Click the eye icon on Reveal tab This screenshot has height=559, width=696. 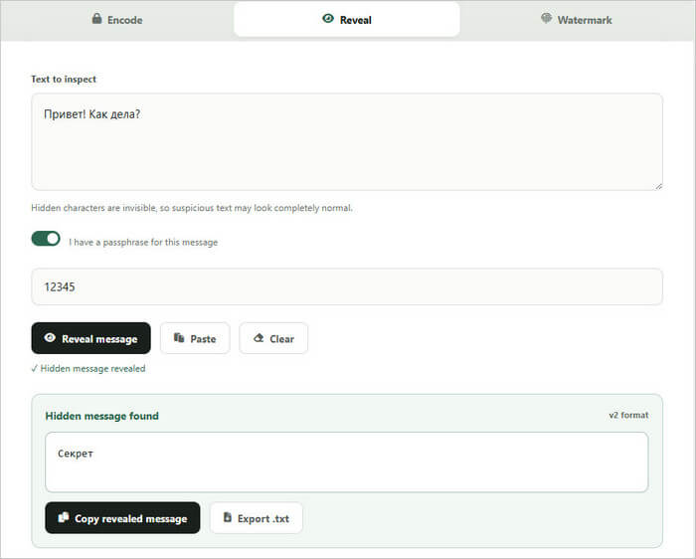click(328, 19)
